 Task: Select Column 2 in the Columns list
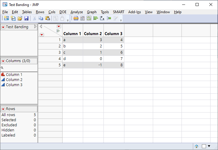[14, 80]
